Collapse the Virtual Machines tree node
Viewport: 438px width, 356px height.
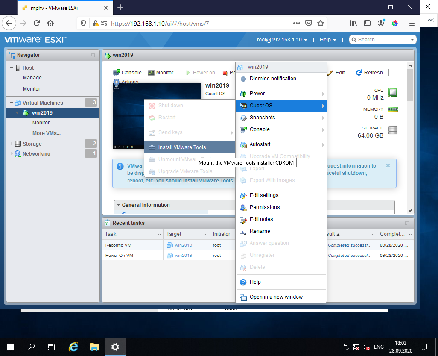12,103
